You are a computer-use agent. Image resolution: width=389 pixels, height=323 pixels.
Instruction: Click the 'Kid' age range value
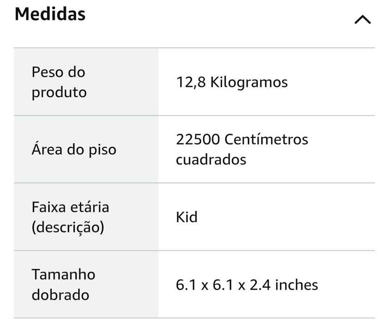pos(187,217)
